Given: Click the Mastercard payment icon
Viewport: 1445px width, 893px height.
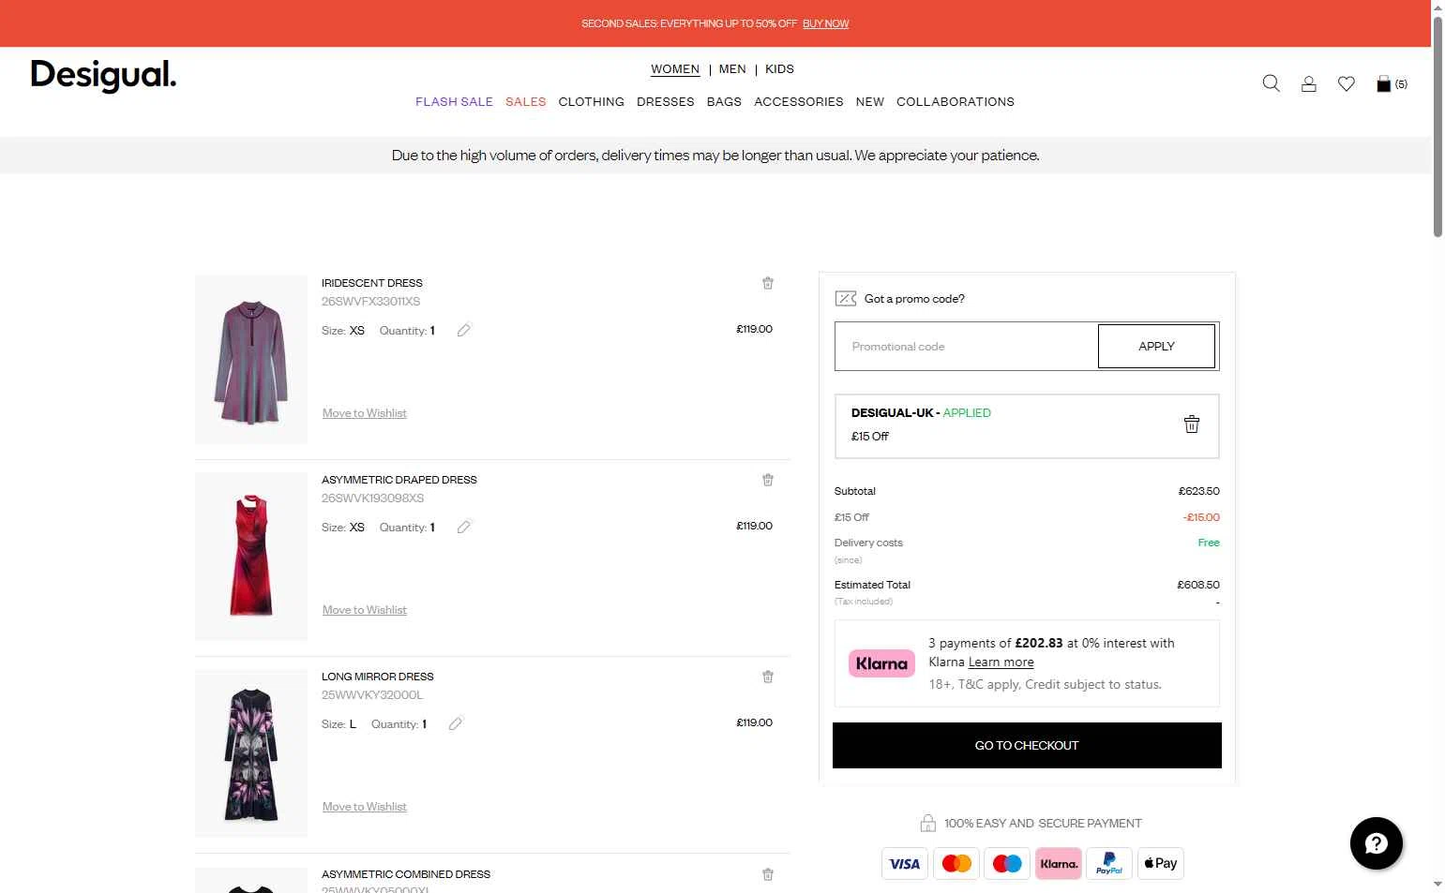Looking at the screenshot, I should 956,863.
